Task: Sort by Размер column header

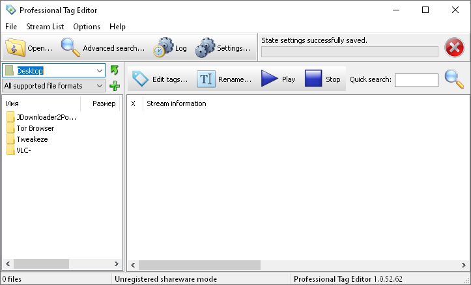Action: 100,103
